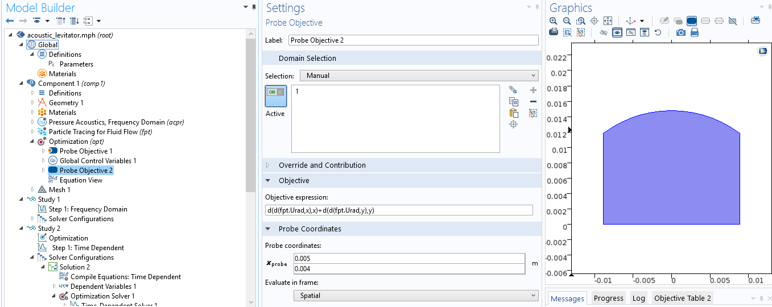Open the Evaluate in frame Spatial dropdown
This screenshot has width=772, height=307.
pyautogui.click(x=415, y=296)
